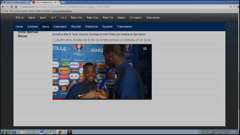
Task: Open the Windows Start button
Action: [x=4, y=132]
